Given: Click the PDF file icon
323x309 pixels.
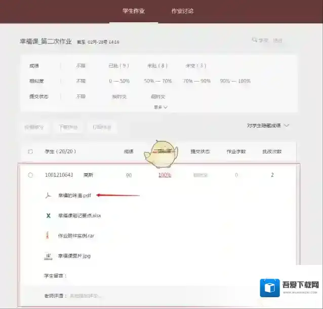Looking at the screenshot, I should (x=48, y=195).
